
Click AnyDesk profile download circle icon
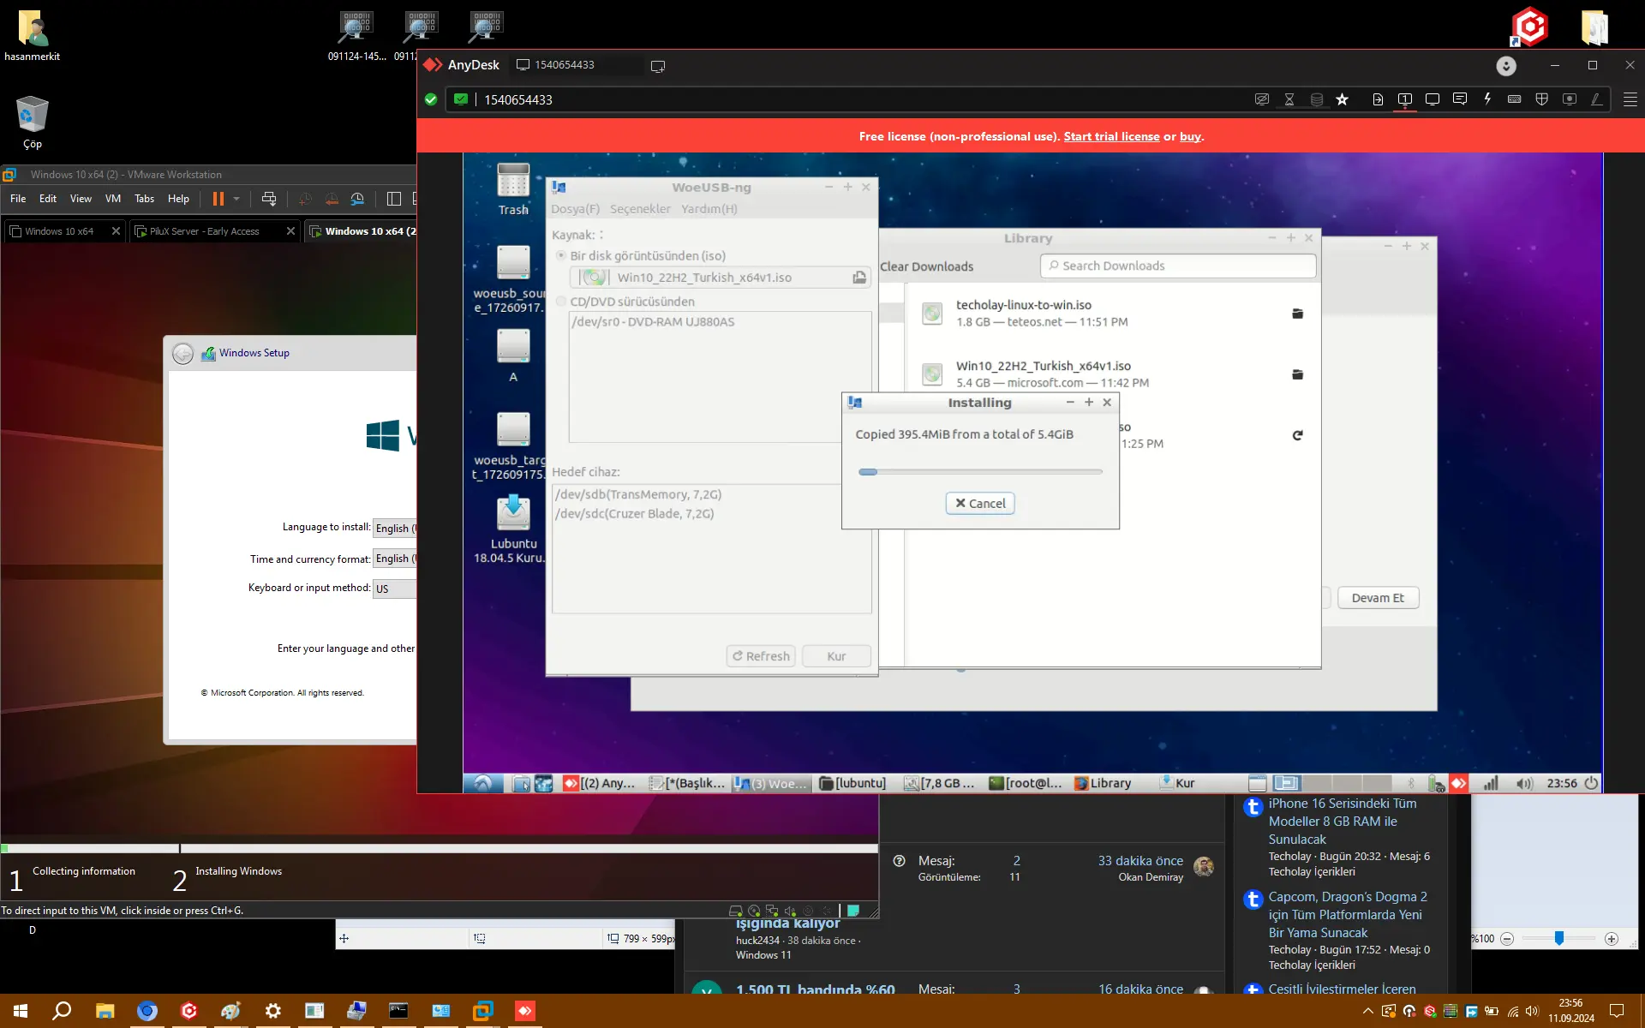pos(1506,65)
